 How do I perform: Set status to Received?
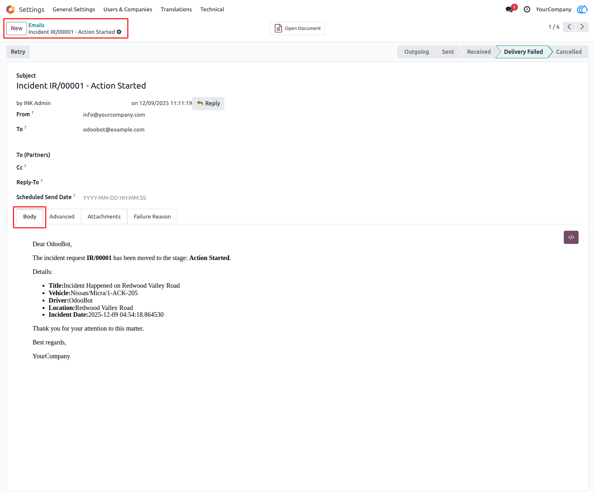[479, 52]
